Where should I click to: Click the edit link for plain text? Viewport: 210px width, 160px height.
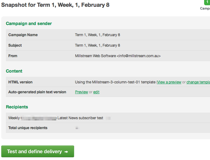coord(96,92)
